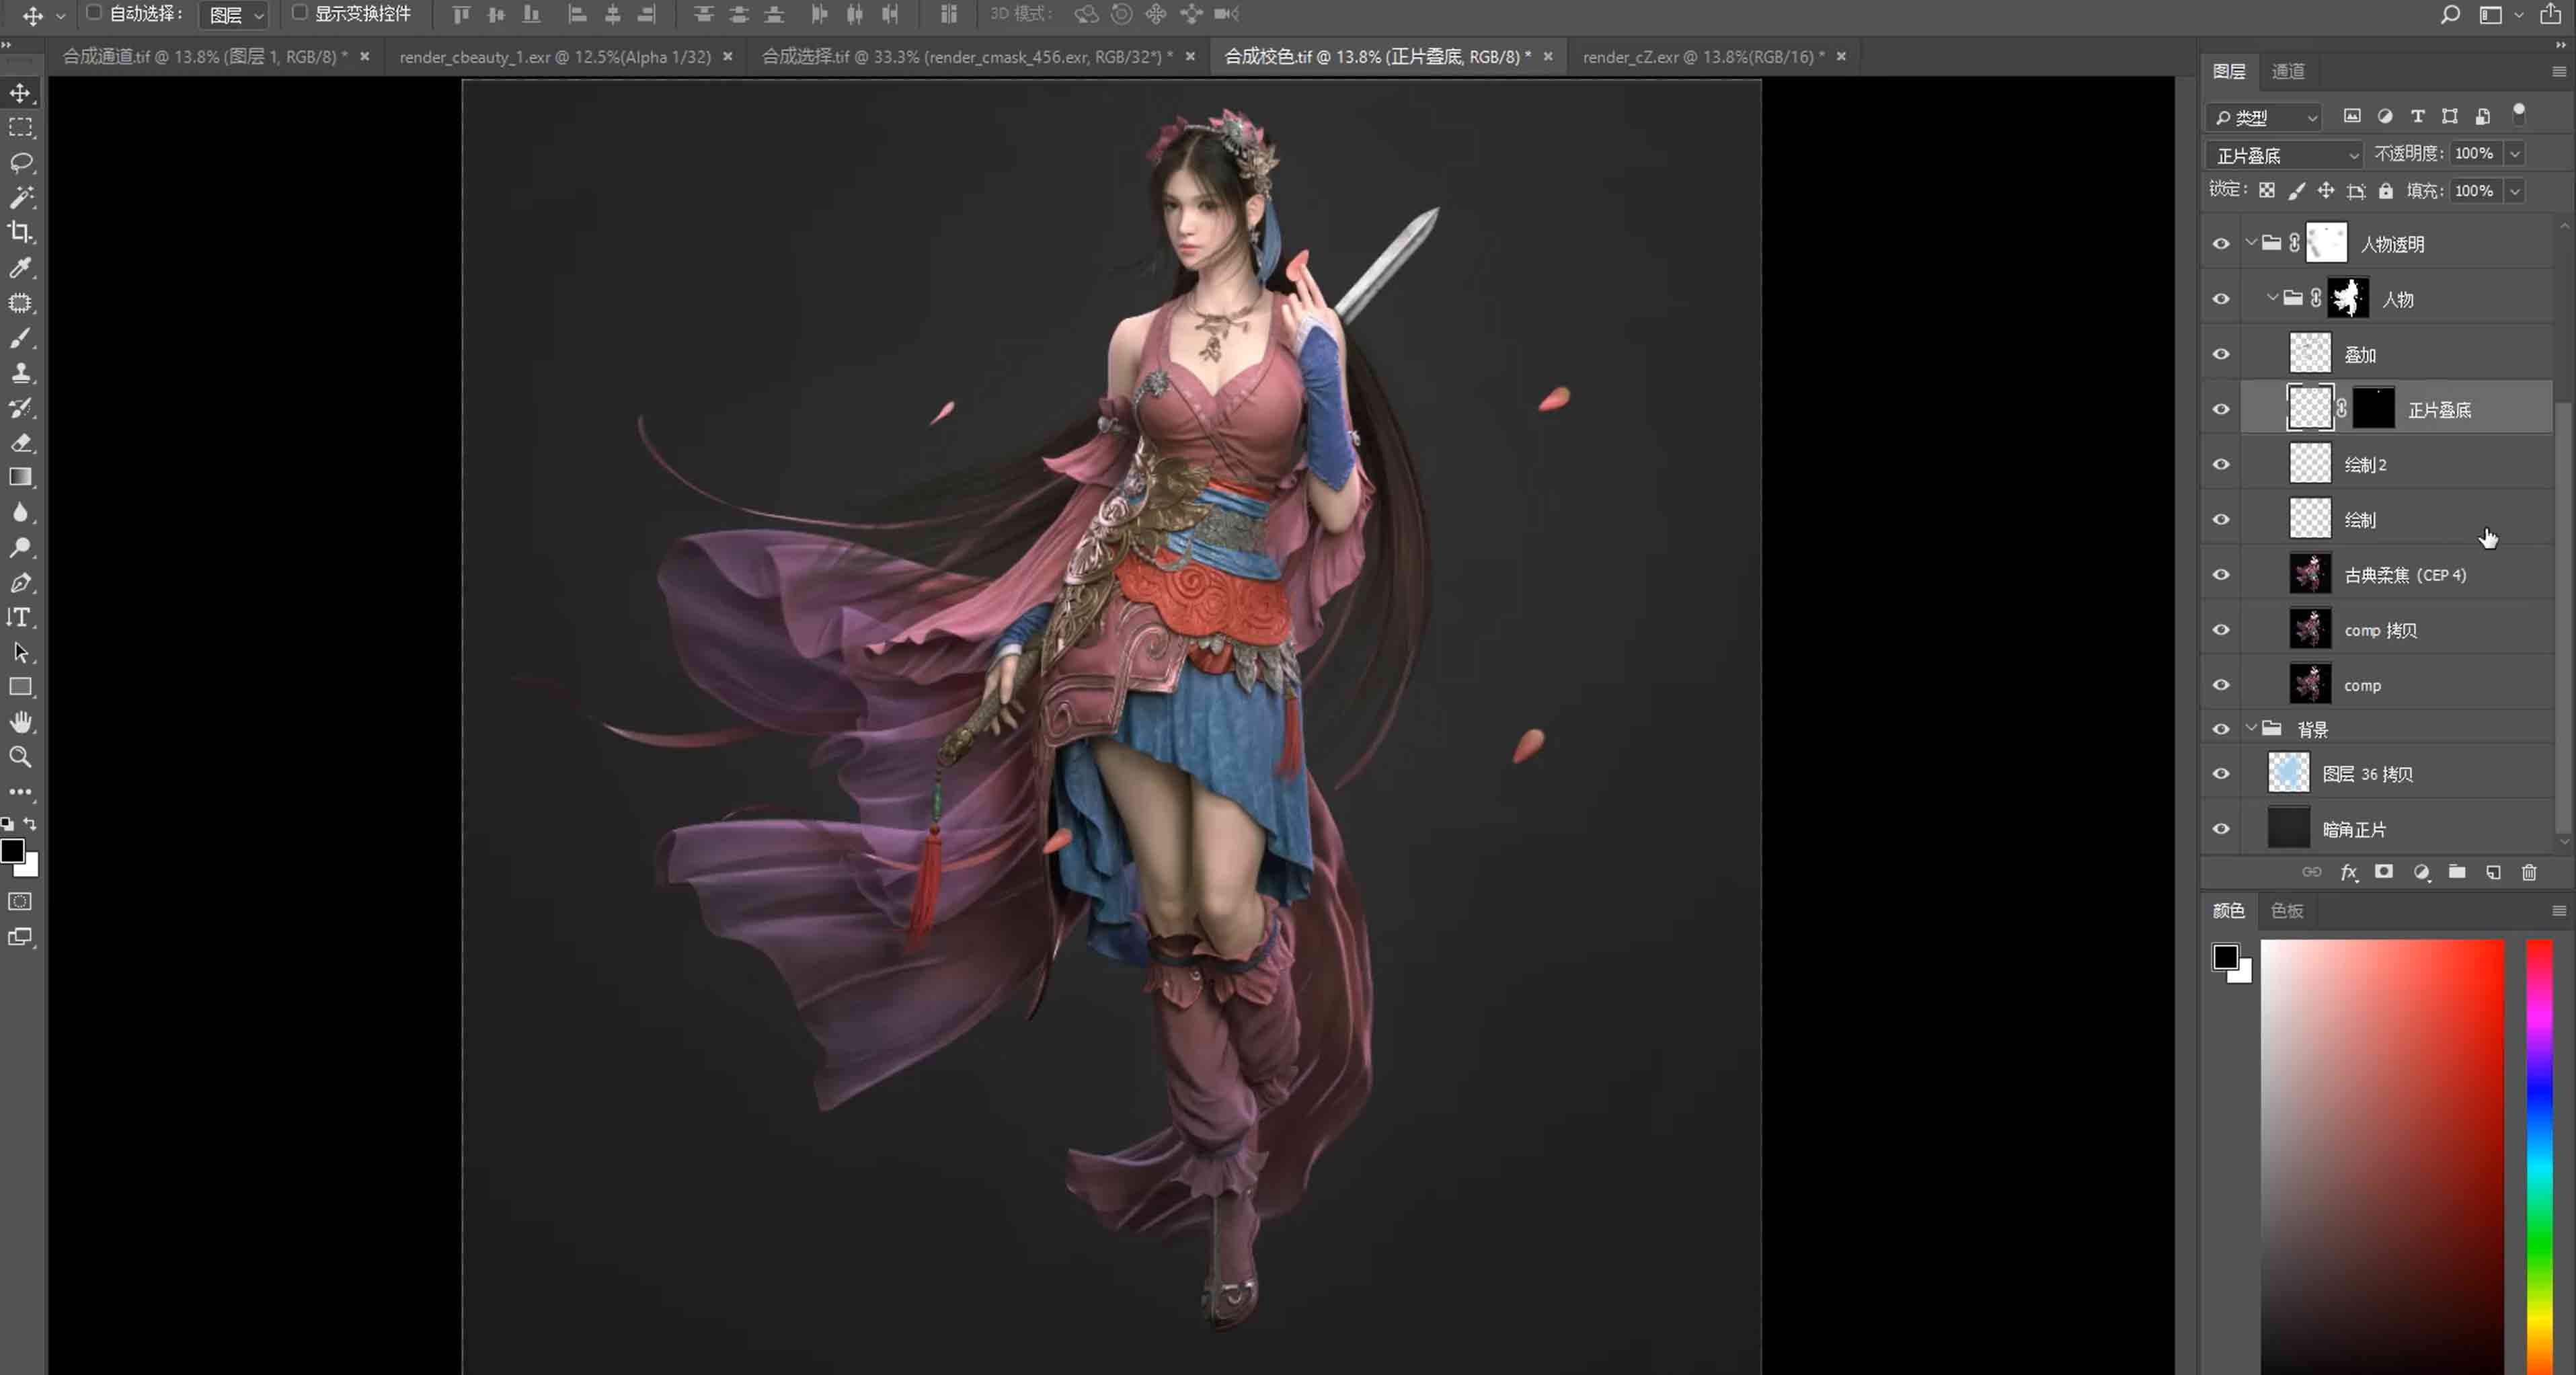Select the Lasso tool

click(x=21, y=163)
